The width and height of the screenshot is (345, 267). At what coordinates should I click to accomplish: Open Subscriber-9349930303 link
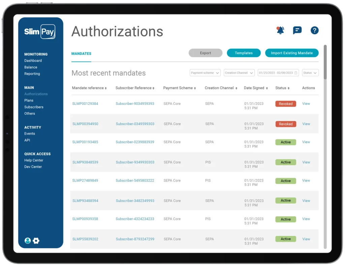135,162
